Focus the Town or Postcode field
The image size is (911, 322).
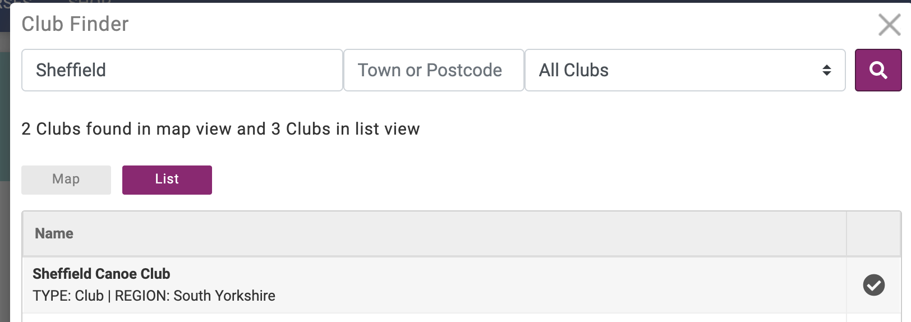(x=433, y=70)
